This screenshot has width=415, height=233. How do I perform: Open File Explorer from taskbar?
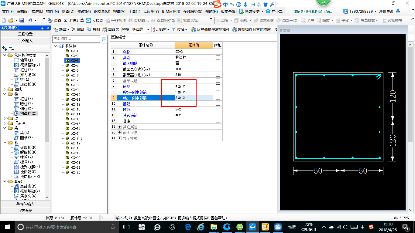click(214, 227)
